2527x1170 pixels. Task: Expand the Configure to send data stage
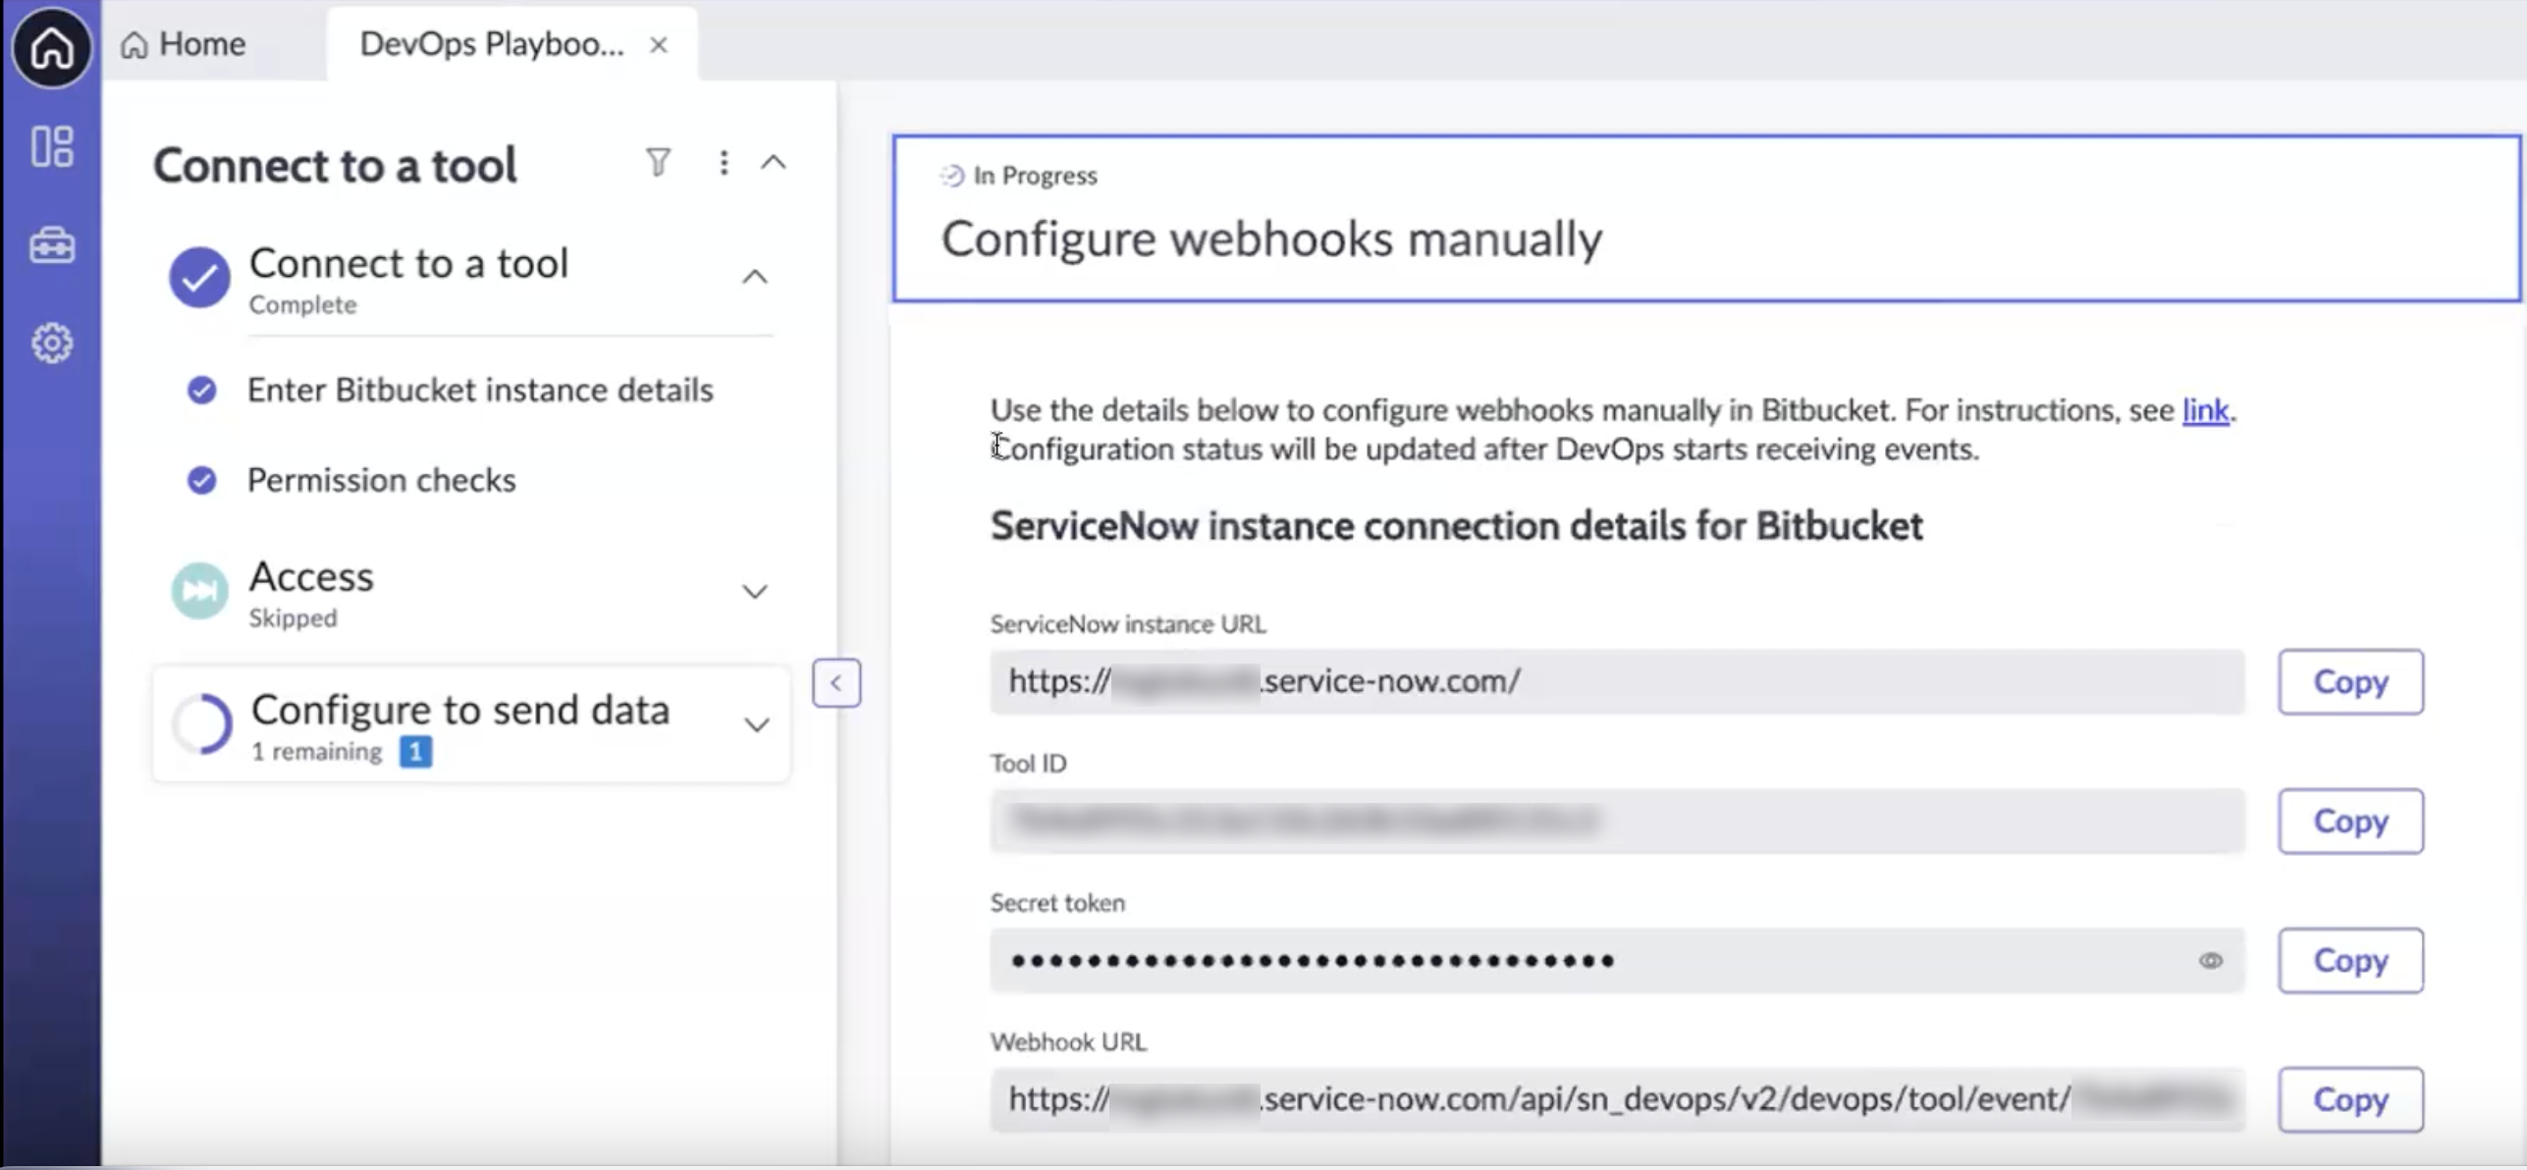pyautogui.click(x=756, y=725)
